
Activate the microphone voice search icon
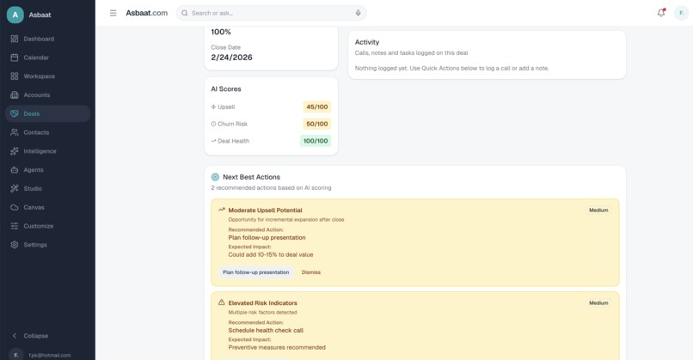358,13
